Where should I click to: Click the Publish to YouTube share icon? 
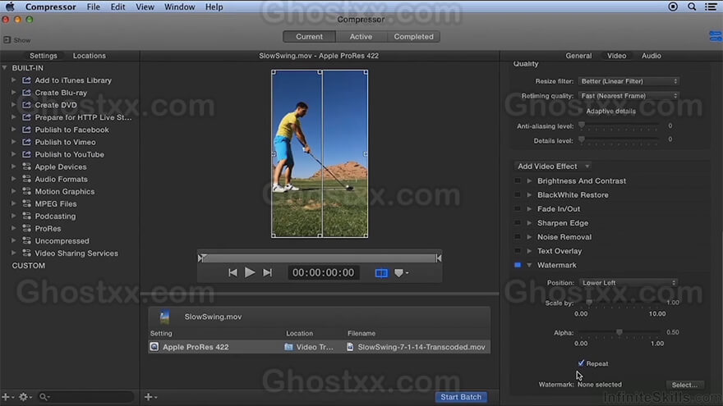[27, 155]
